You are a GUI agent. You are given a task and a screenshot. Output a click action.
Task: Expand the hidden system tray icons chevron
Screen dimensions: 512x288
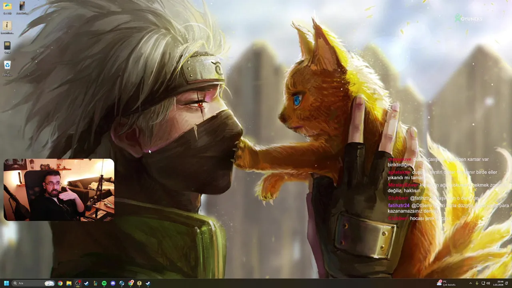pyautogui.click(x=471, y=283)
